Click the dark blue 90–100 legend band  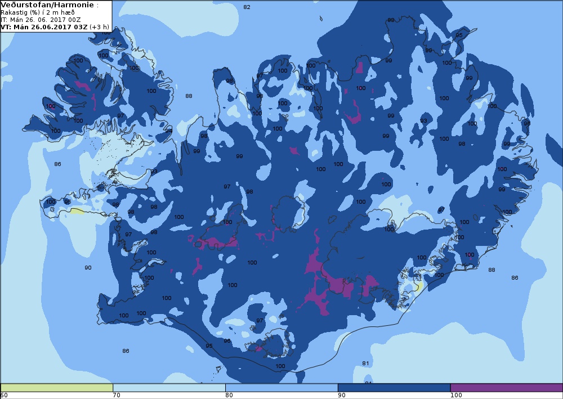(394, 388)
